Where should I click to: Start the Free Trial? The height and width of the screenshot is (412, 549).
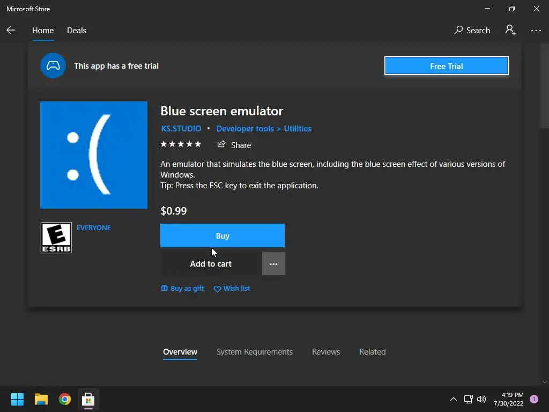pyautogui.click(x=447, y=66)
